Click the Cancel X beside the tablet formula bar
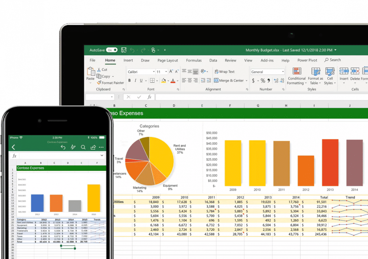The image size is (368, 259). click(128, 97)
